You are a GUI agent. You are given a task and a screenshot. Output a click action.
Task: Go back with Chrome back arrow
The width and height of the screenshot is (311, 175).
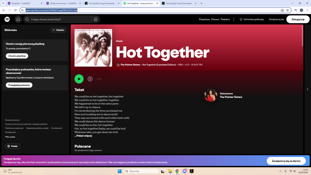(x=4, y=10)
